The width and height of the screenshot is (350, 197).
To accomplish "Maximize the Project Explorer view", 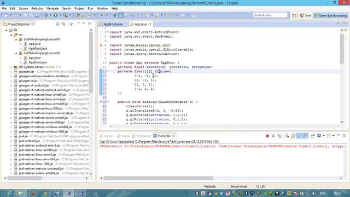I will tap(90, 24).
